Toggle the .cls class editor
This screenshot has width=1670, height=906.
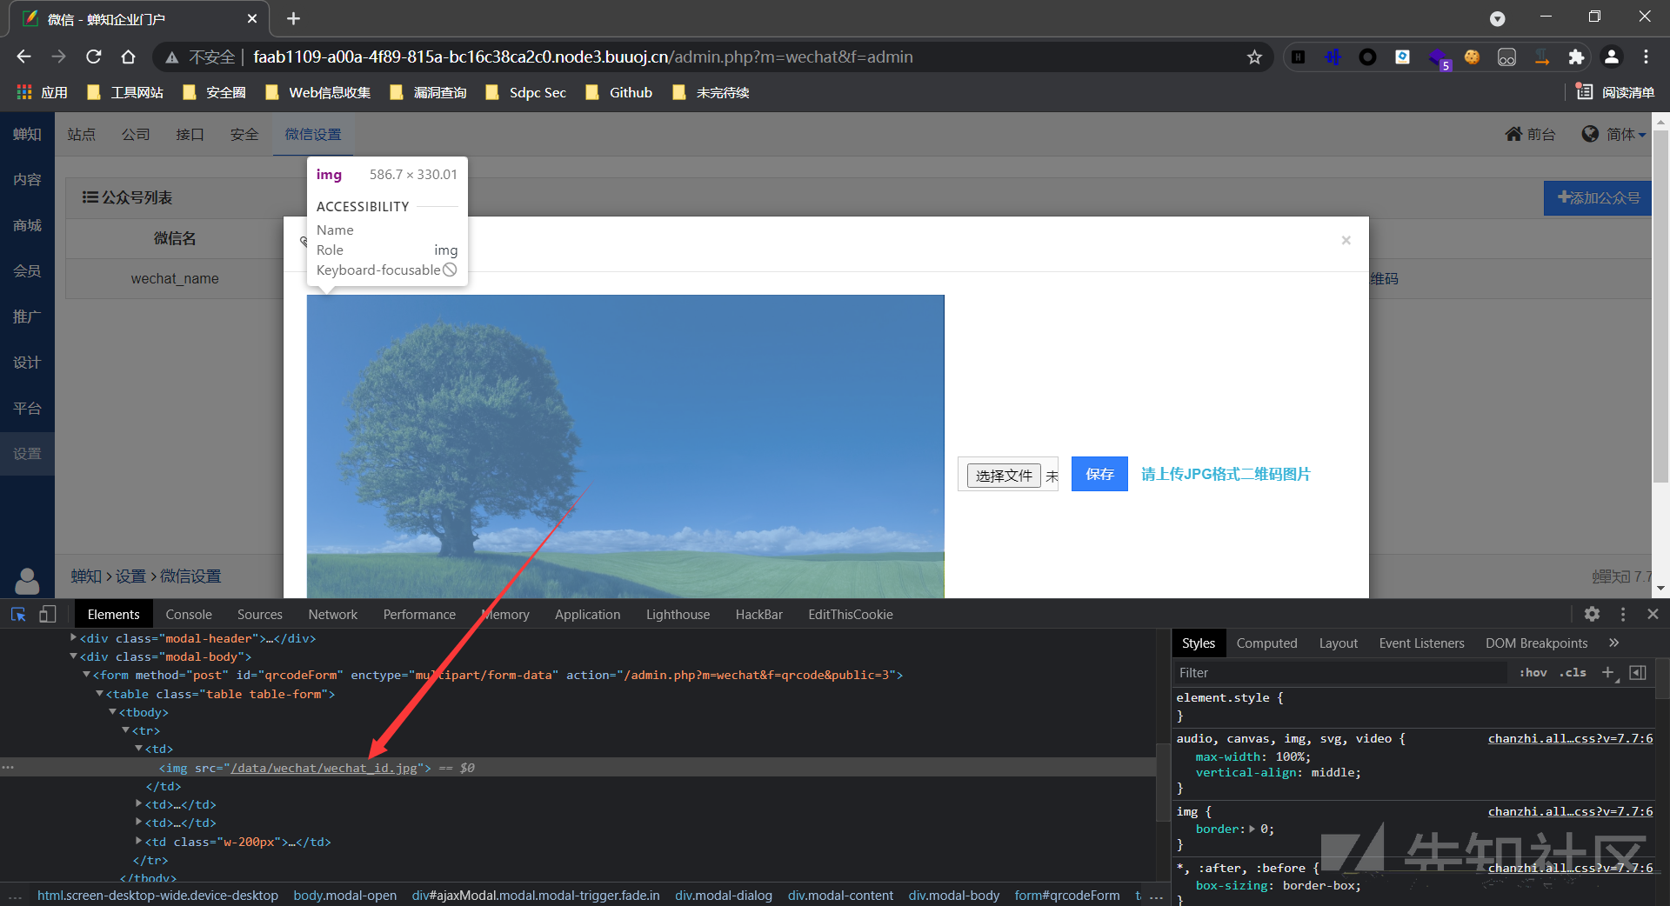(1573, 673)
